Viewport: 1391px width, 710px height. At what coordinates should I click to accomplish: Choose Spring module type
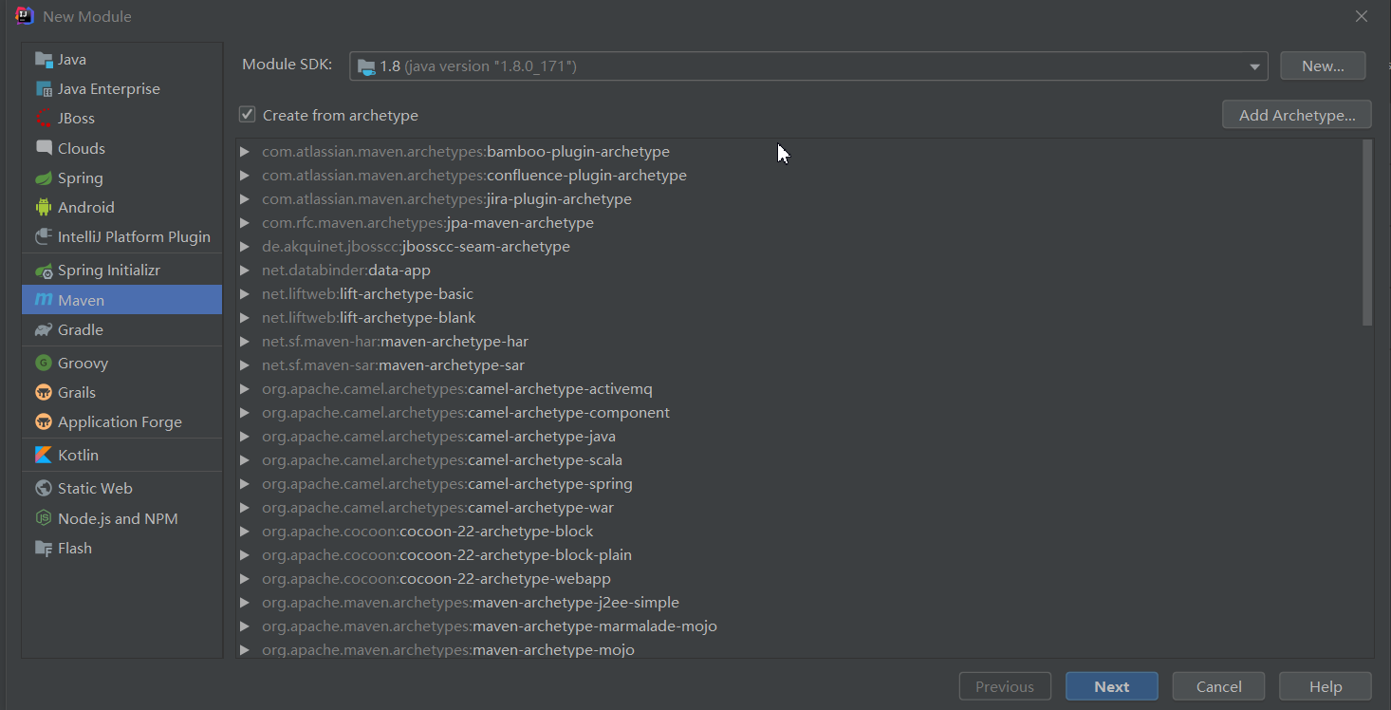pyautogui.click(x=121, y=178)
